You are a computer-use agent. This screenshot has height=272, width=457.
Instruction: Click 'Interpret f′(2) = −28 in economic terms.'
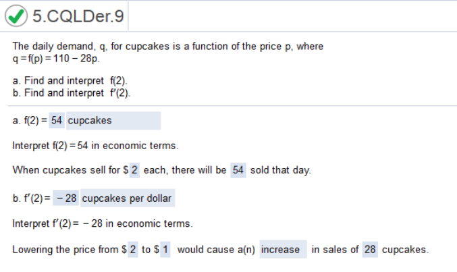(103, 223)
